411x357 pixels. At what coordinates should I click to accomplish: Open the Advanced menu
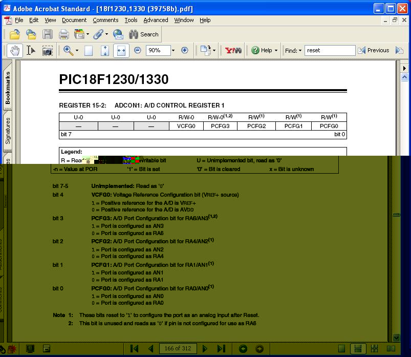coord(156,20)
